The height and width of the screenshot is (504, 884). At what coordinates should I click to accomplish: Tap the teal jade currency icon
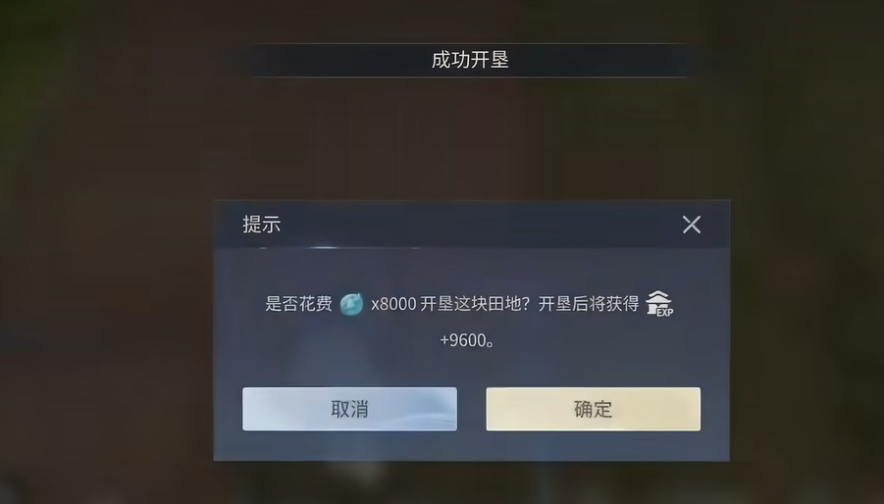pos(351,304)
